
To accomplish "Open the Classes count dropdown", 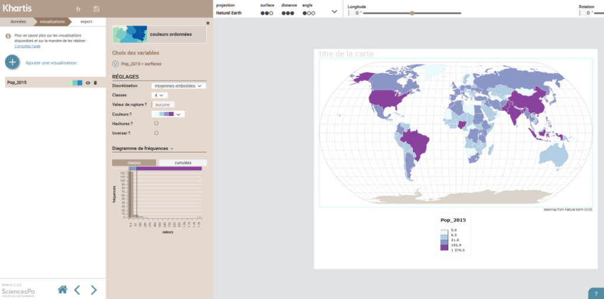I will [160, 95].
